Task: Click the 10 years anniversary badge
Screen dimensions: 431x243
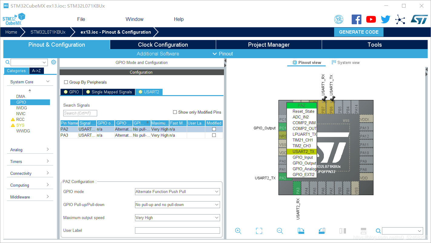Action: coord(339,19)
